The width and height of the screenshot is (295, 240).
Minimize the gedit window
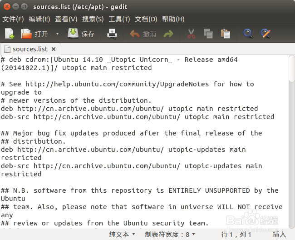coord(15,7)
